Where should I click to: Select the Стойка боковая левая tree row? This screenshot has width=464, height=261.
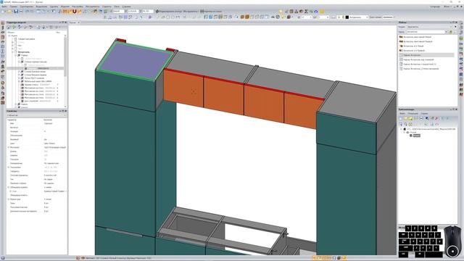pyautogui.click(x=35, y=72)
